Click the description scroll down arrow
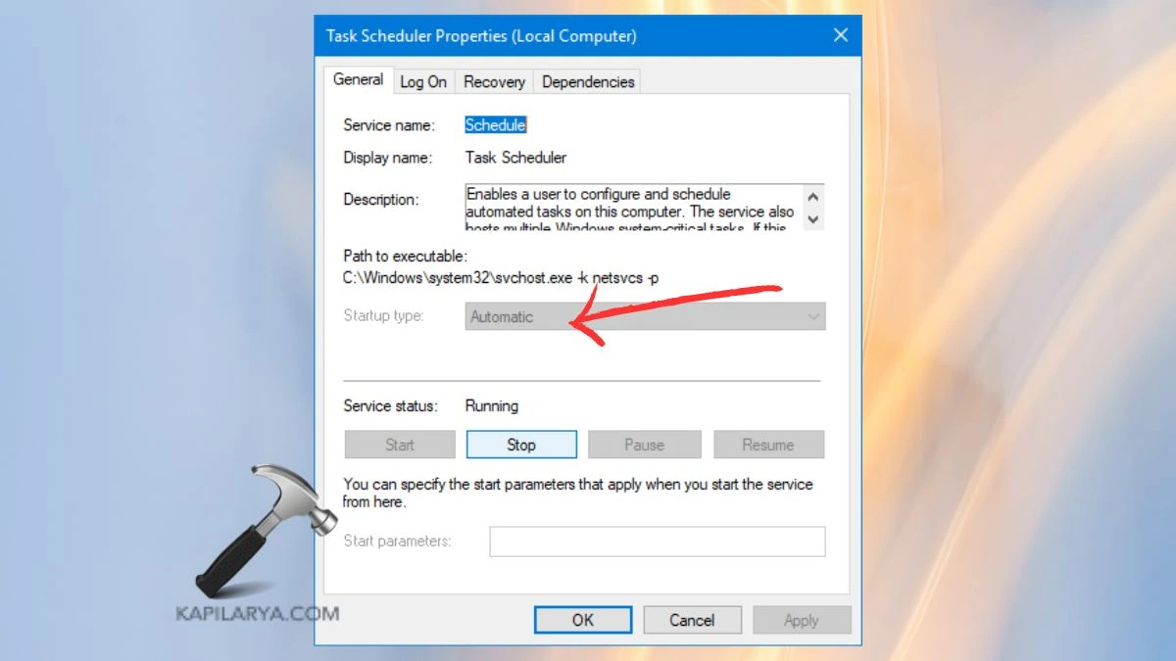1176x661 pixels. 812,218
